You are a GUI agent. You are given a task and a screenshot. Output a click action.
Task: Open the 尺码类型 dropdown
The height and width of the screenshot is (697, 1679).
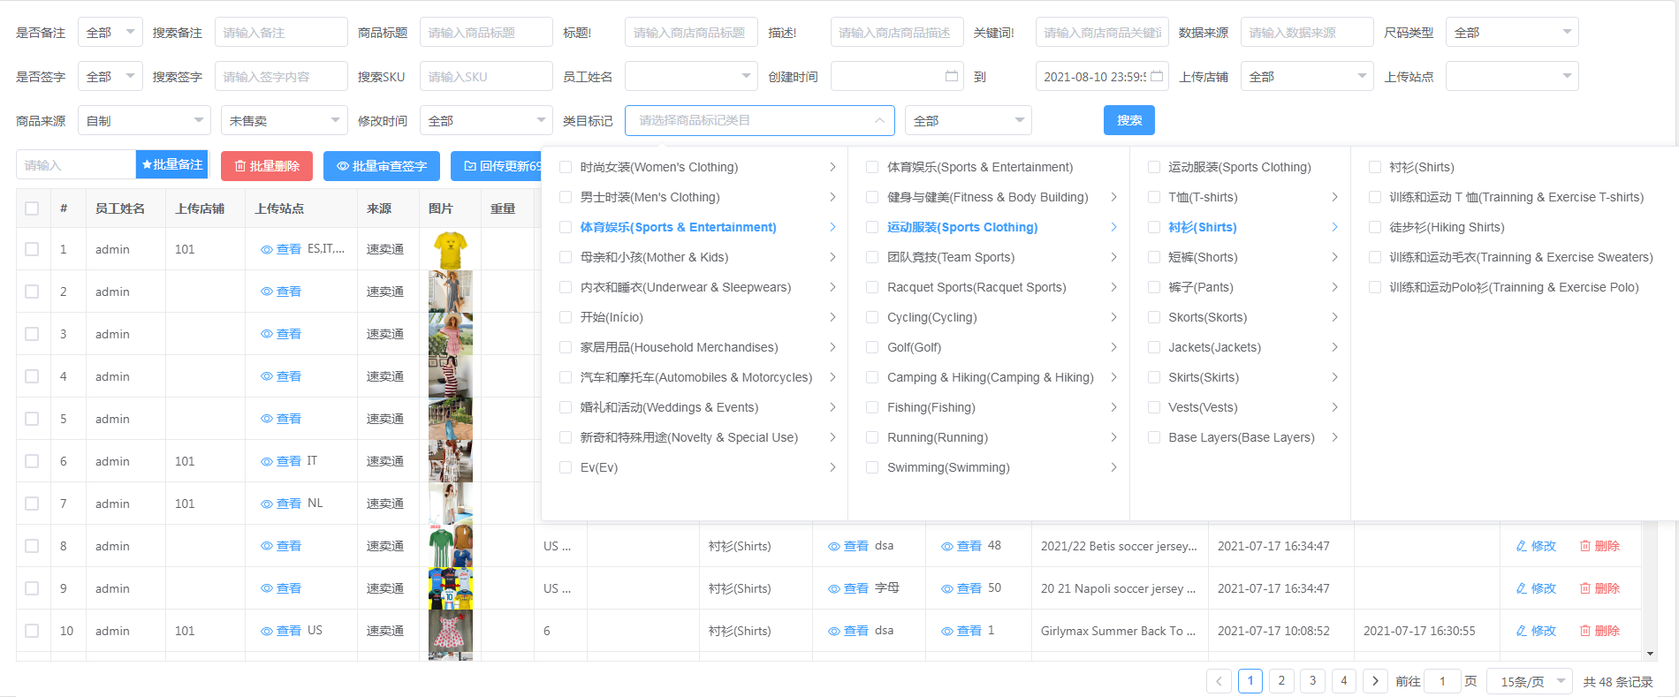point(1511,33)
